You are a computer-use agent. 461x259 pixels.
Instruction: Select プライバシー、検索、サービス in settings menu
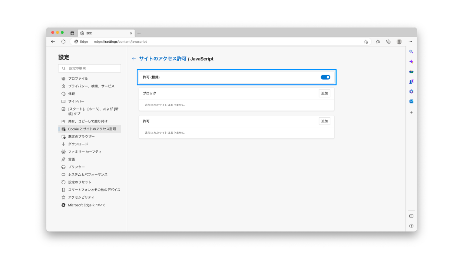coord(91,86)
